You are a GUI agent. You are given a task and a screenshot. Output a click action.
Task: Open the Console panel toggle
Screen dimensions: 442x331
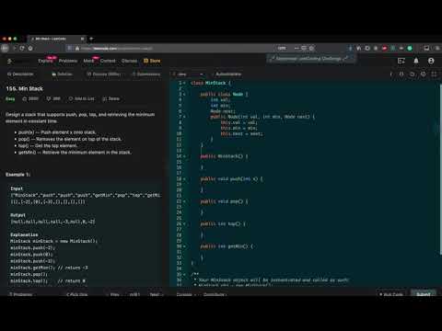pos(186,294)
